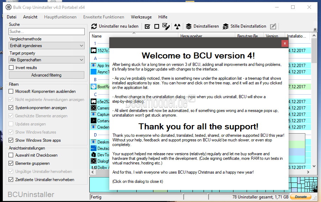This screenshot has width=321, height=202.
Task: Click the 'Fertig' status bar text
Action: pyautogui.click(x=96, y=197)
